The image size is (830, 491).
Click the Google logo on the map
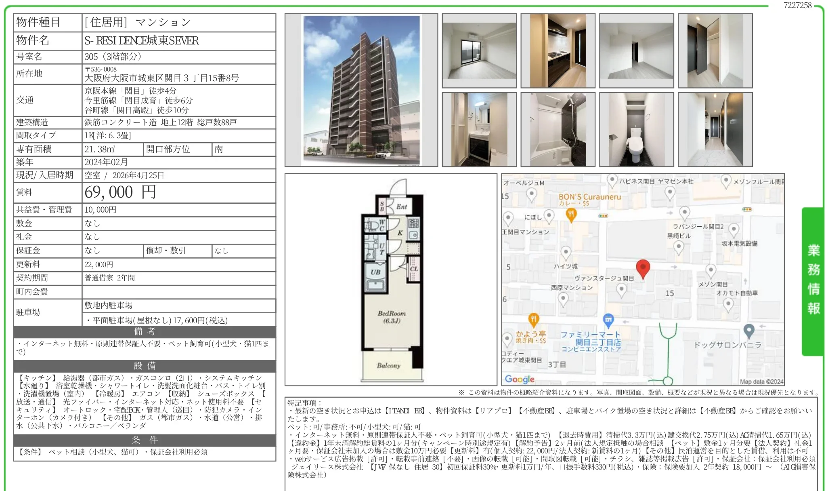(521, 379)
